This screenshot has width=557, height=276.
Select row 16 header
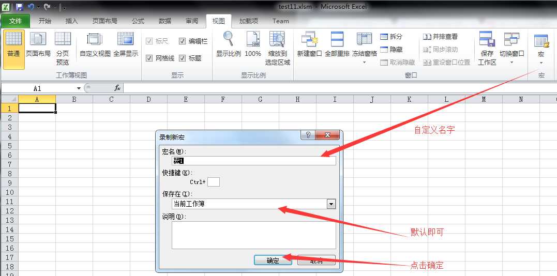point(10,248)
